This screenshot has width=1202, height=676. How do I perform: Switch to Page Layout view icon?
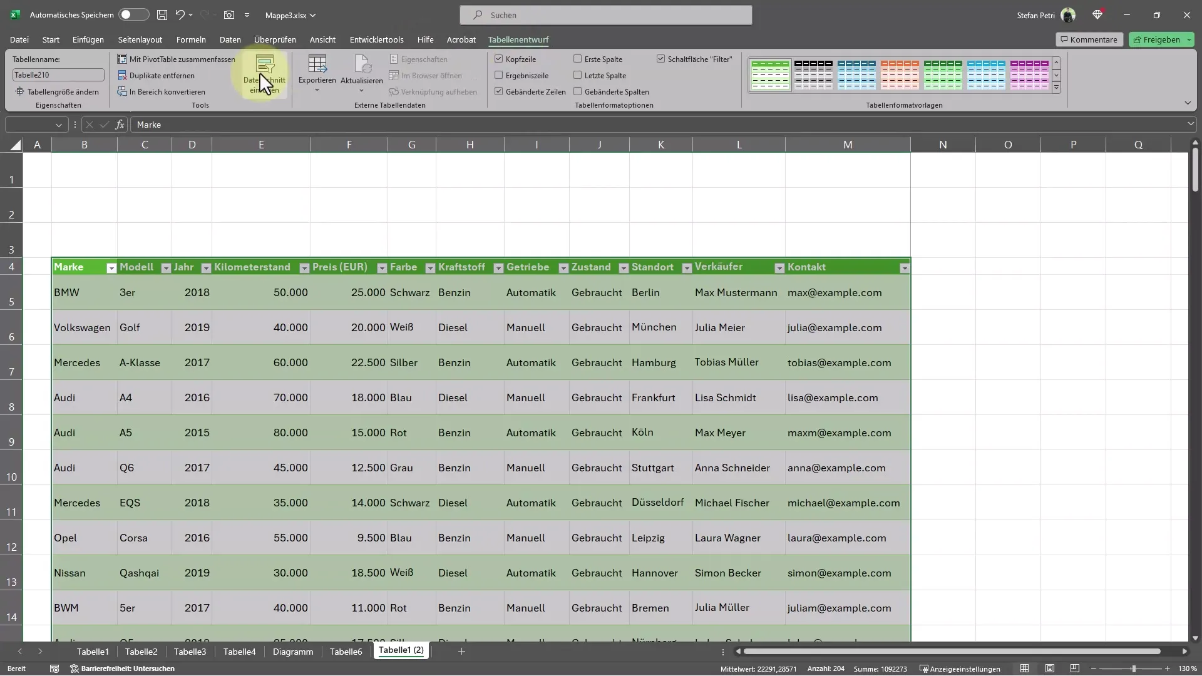[x=1050, y=668]
